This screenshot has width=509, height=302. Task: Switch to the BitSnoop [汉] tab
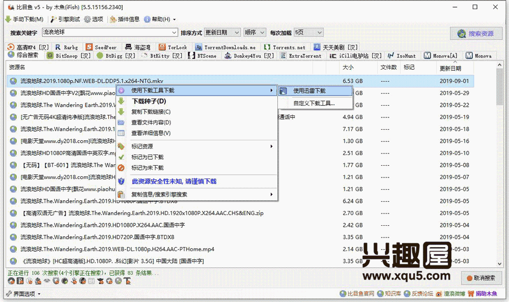tap(69, 56)
